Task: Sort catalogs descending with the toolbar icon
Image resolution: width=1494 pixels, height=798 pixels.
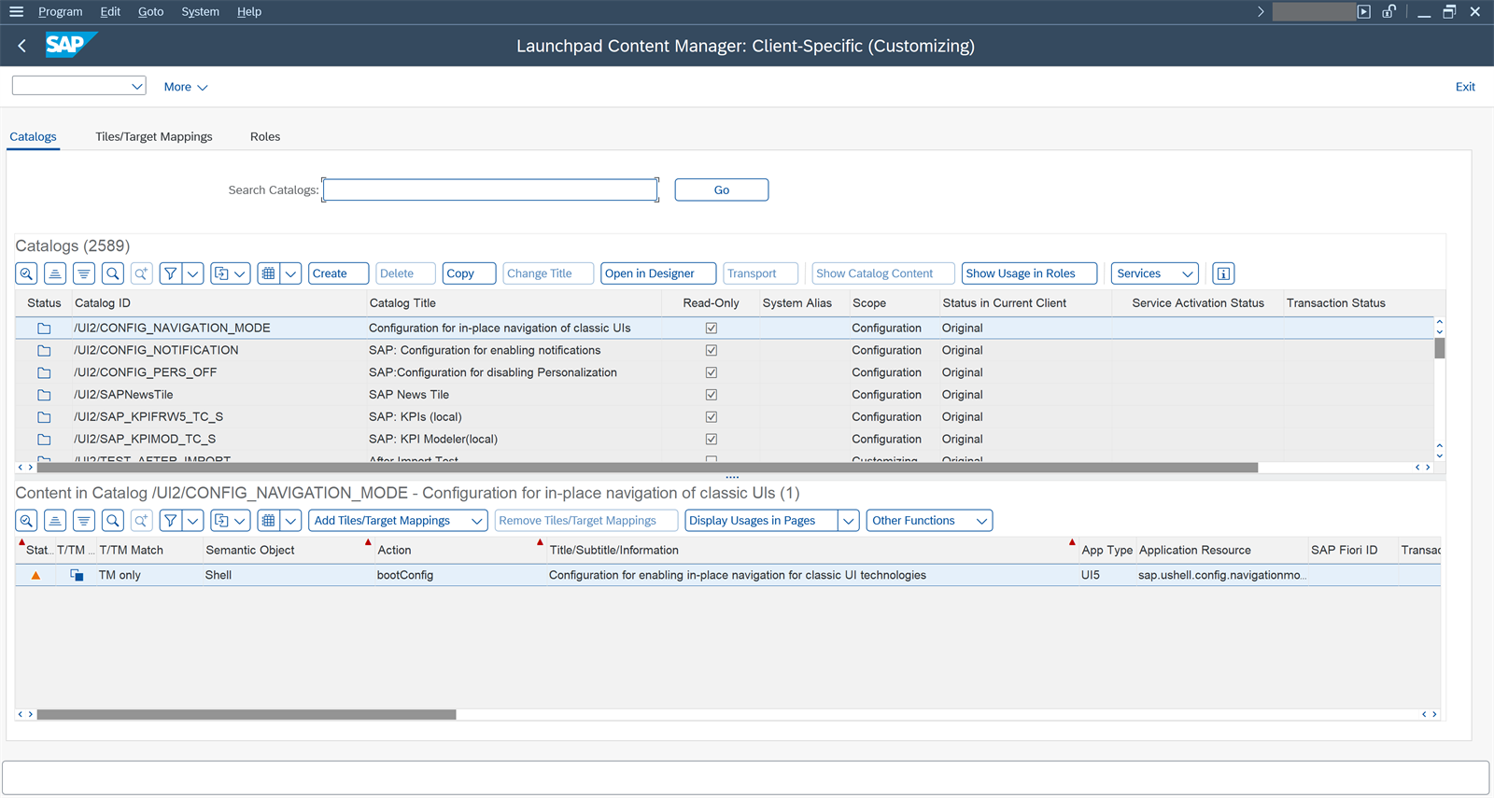Action: 84,273
